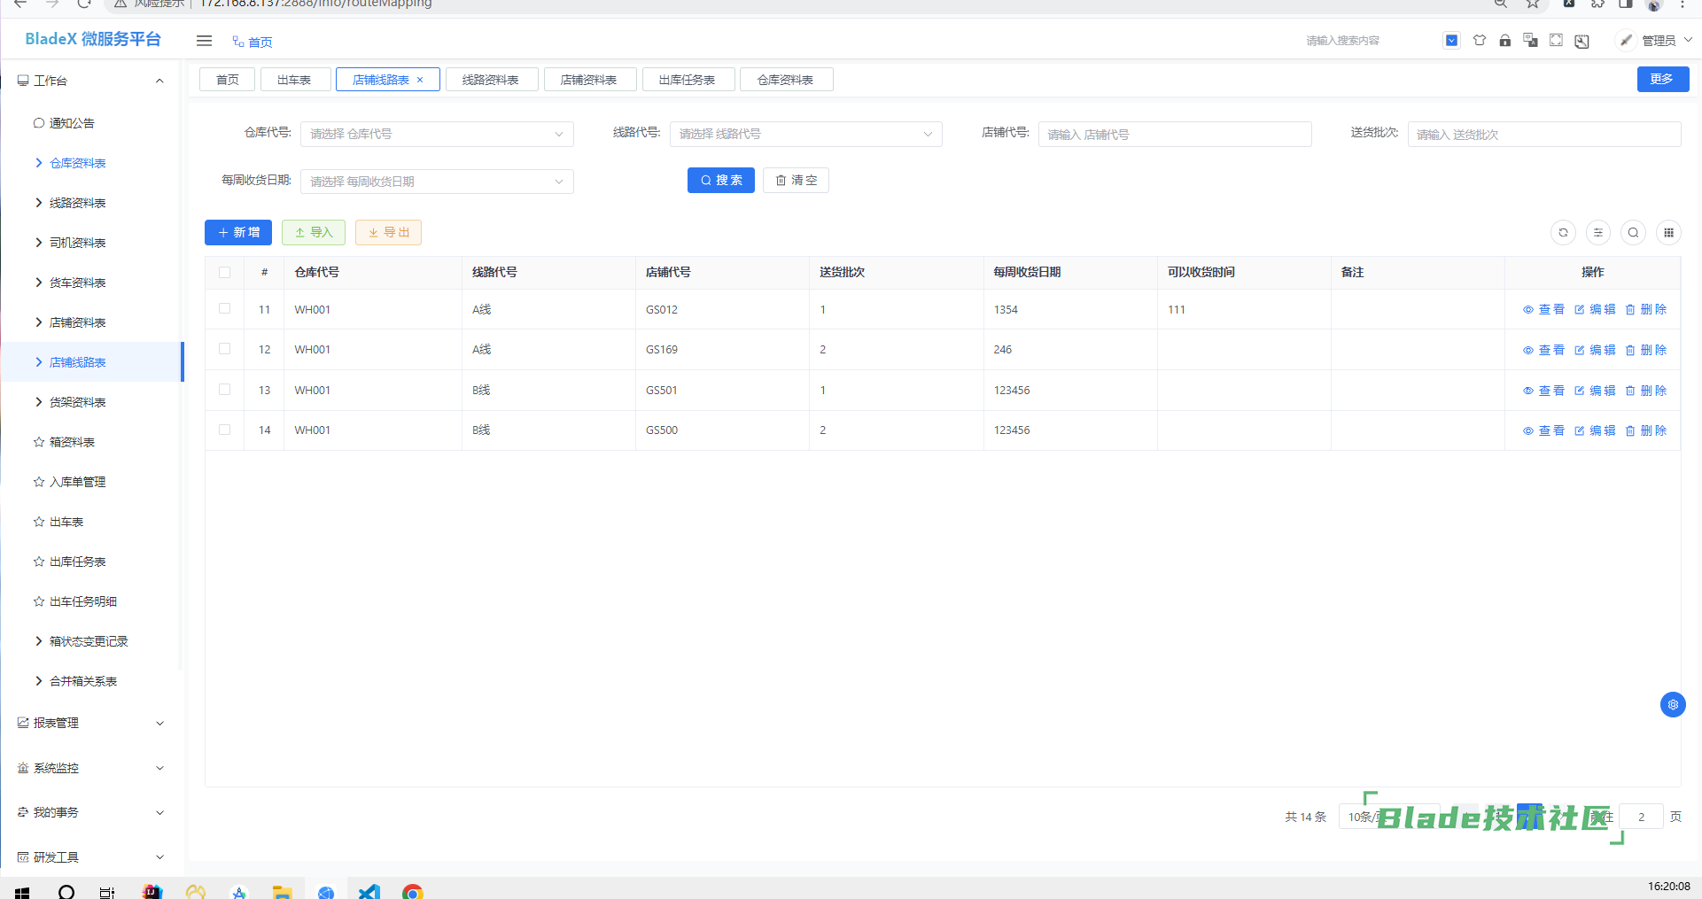The image size is (1702, 899).
Task: Open 每周收货日期 dropdown filter
Action: [x=437, y=182]
